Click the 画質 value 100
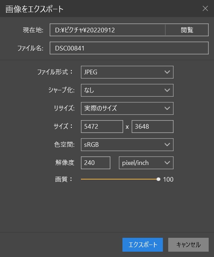Image resolution: width=214 pixels, height=257 pixels. 168,180
